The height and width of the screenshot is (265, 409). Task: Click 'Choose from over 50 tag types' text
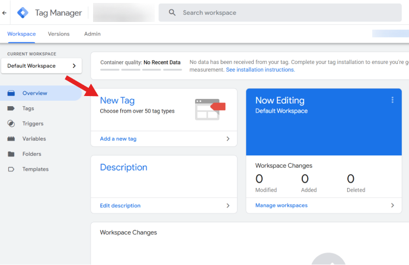pos(137,111)
